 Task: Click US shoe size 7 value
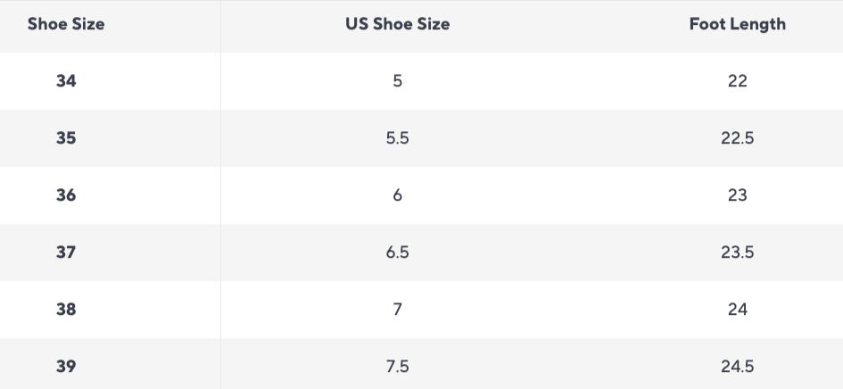(x=397, y=310)
